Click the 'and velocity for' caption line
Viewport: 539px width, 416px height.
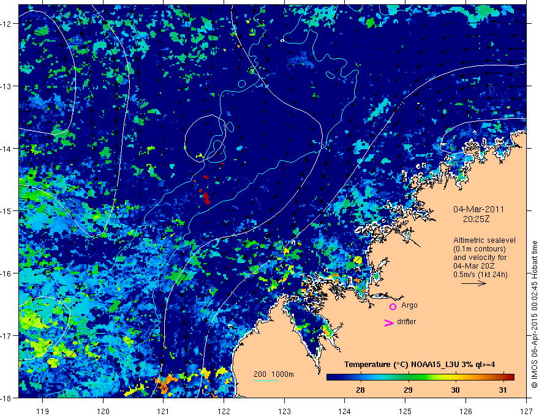(480, 258)
